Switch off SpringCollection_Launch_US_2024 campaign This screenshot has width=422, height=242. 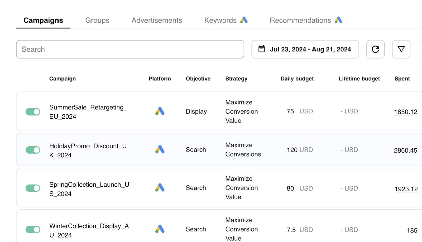33,188
